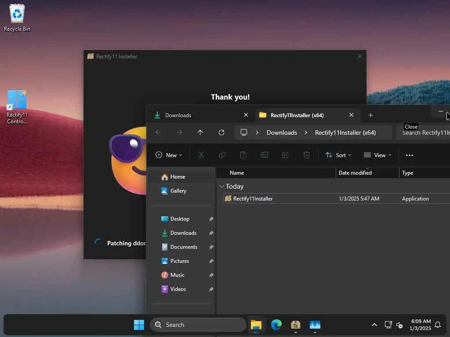
Task: Open the network status tray icon
Action: [388, 325]
